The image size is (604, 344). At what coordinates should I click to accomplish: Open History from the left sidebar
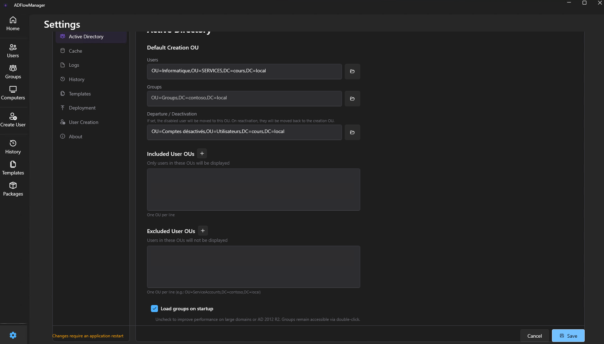click(x=13, y=146)
